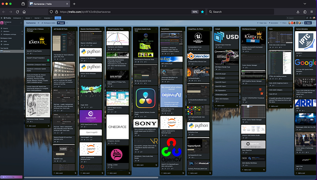Image resolution: width=317 pixels, height=180 pixels.
Task: Open Firefox application hamburger menu
Action: pyautogui.click(x=311, y=12)
